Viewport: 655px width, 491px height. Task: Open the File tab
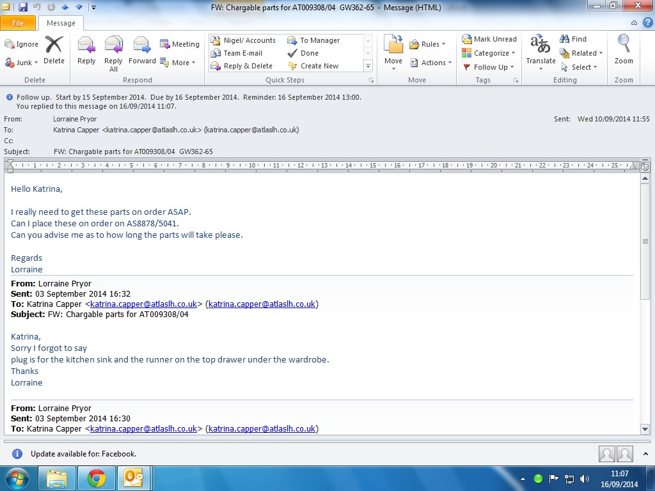[x=18, y=23]
